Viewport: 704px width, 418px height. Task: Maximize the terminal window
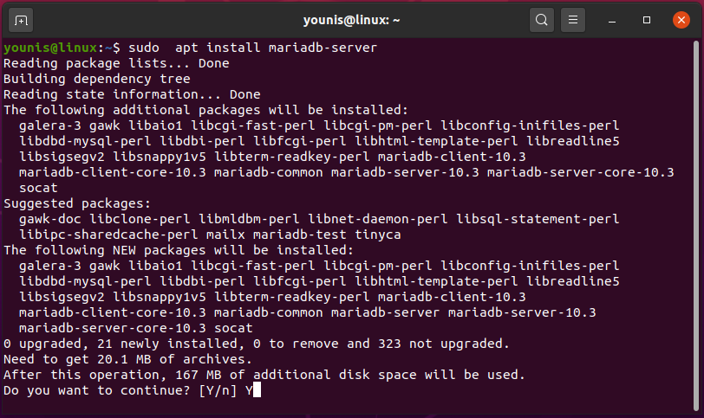click(x=647, y=19)
